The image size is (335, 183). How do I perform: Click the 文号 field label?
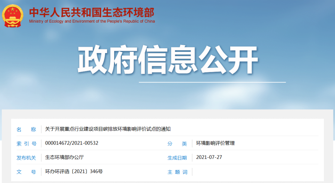[26, 172]
